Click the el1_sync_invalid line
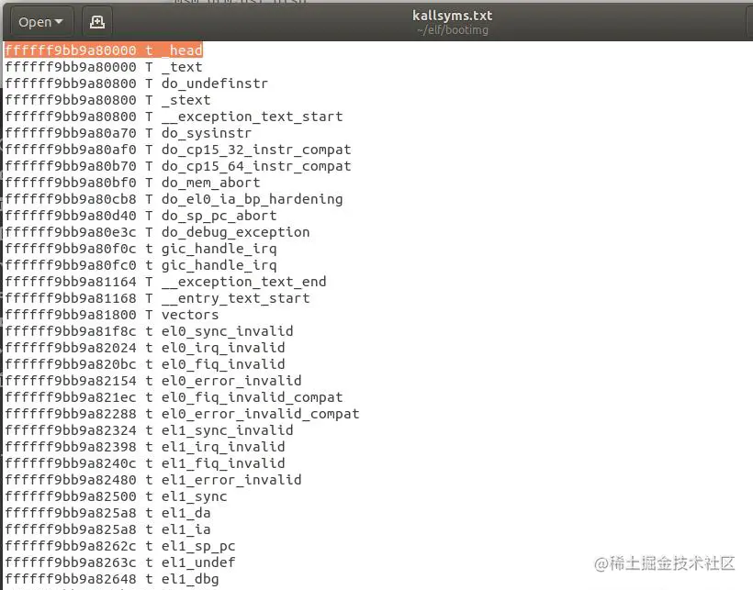 pos(149,430)
